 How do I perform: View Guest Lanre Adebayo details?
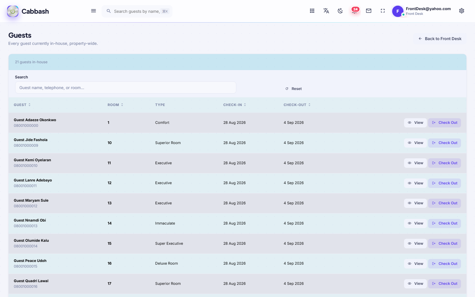click(x=415, y=183)
